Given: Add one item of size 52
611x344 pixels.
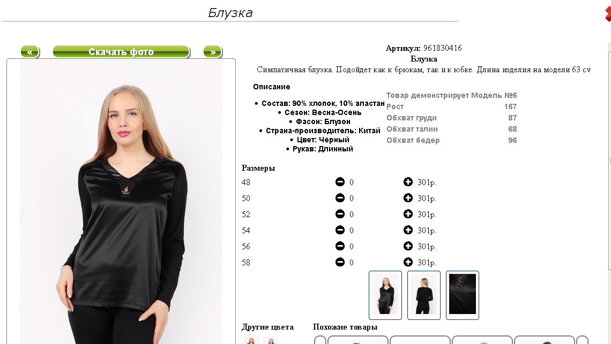Looking at the screenshot, I should pyautogui.click(x=408, y=213).
